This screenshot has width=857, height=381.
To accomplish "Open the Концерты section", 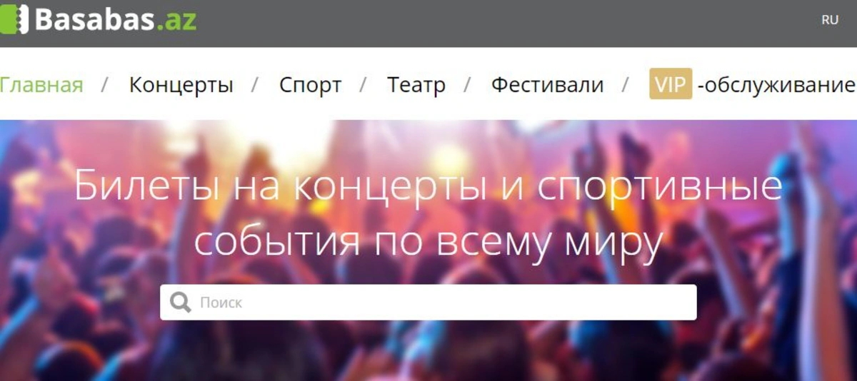I will [x=181, y=85].
